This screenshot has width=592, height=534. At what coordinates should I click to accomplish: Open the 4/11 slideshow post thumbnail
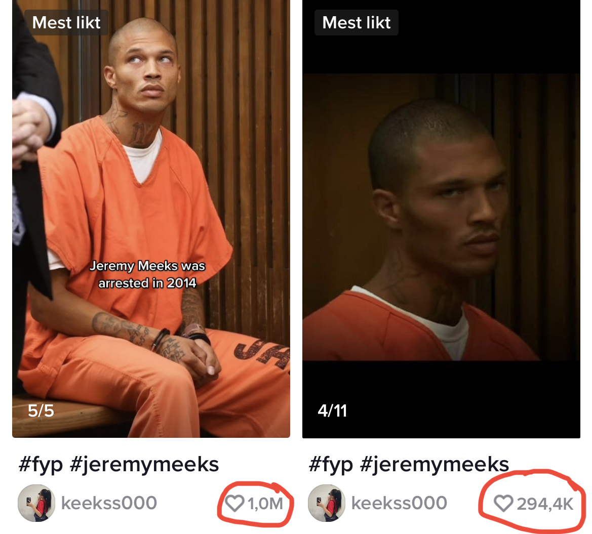point(441,219)
